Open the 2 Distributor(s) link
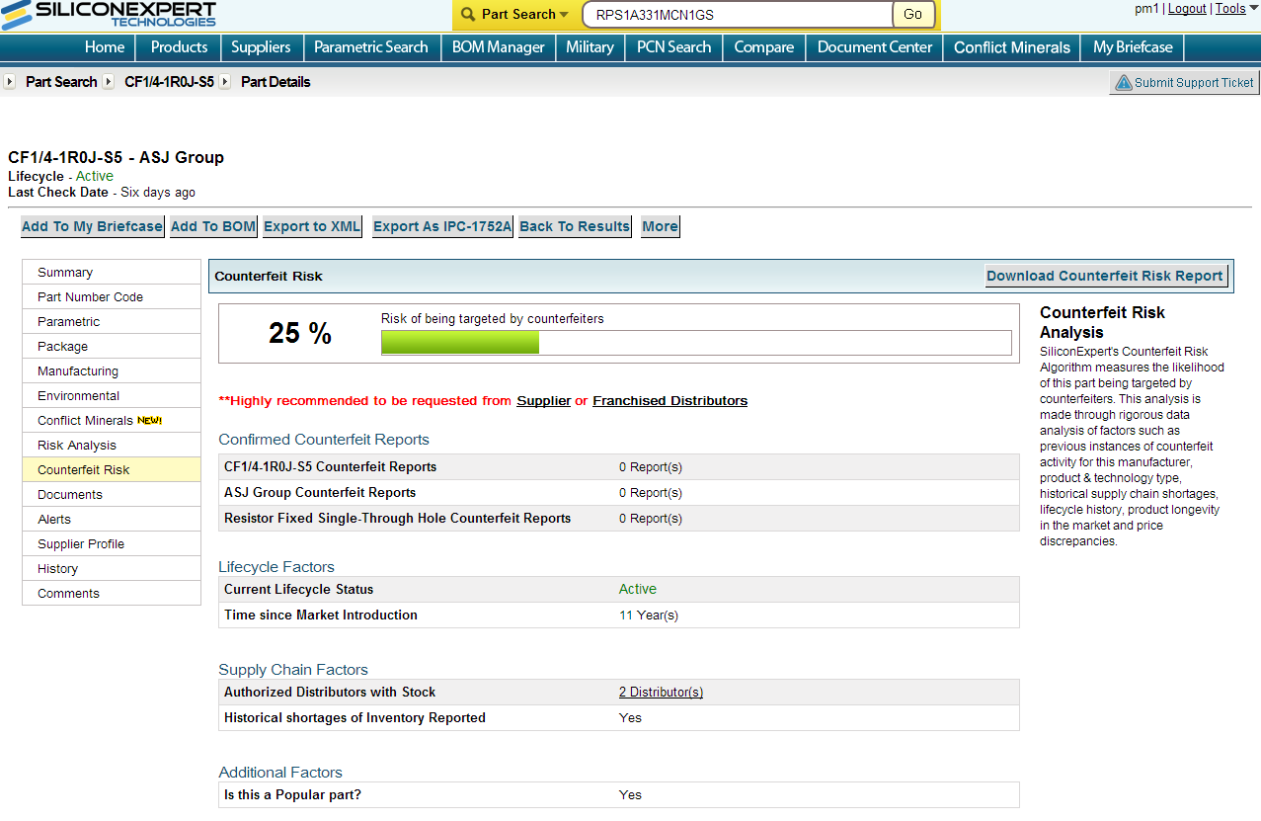Screen dimensions: 1261x821 (x=661, y=693)
